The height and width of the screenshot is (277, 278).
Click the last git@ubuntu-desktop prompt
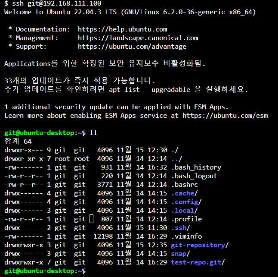[x=45, y=271]
